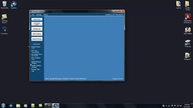193x108 pixels.
Task: Click the Update Message Enabled text
Action: pyautogui.click(x=36, y=62)
